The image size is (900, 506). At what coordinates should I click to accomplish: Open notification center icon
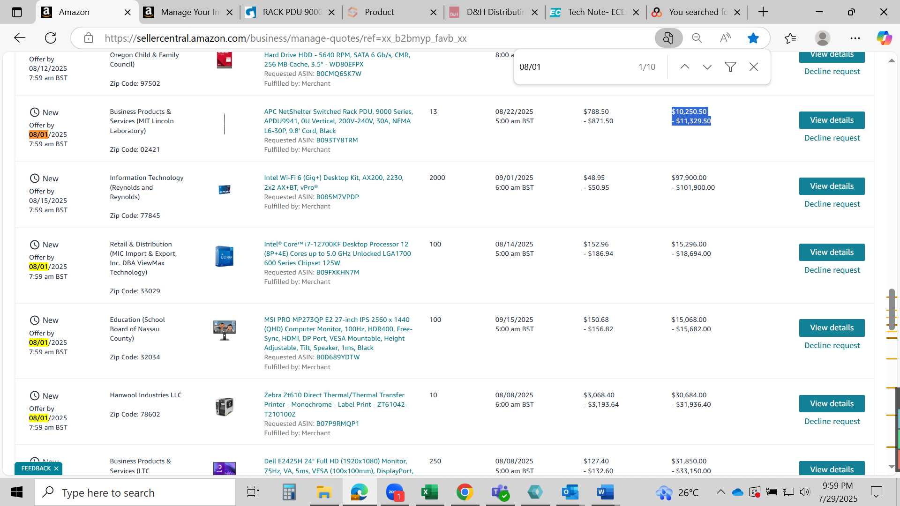[876, 492]
